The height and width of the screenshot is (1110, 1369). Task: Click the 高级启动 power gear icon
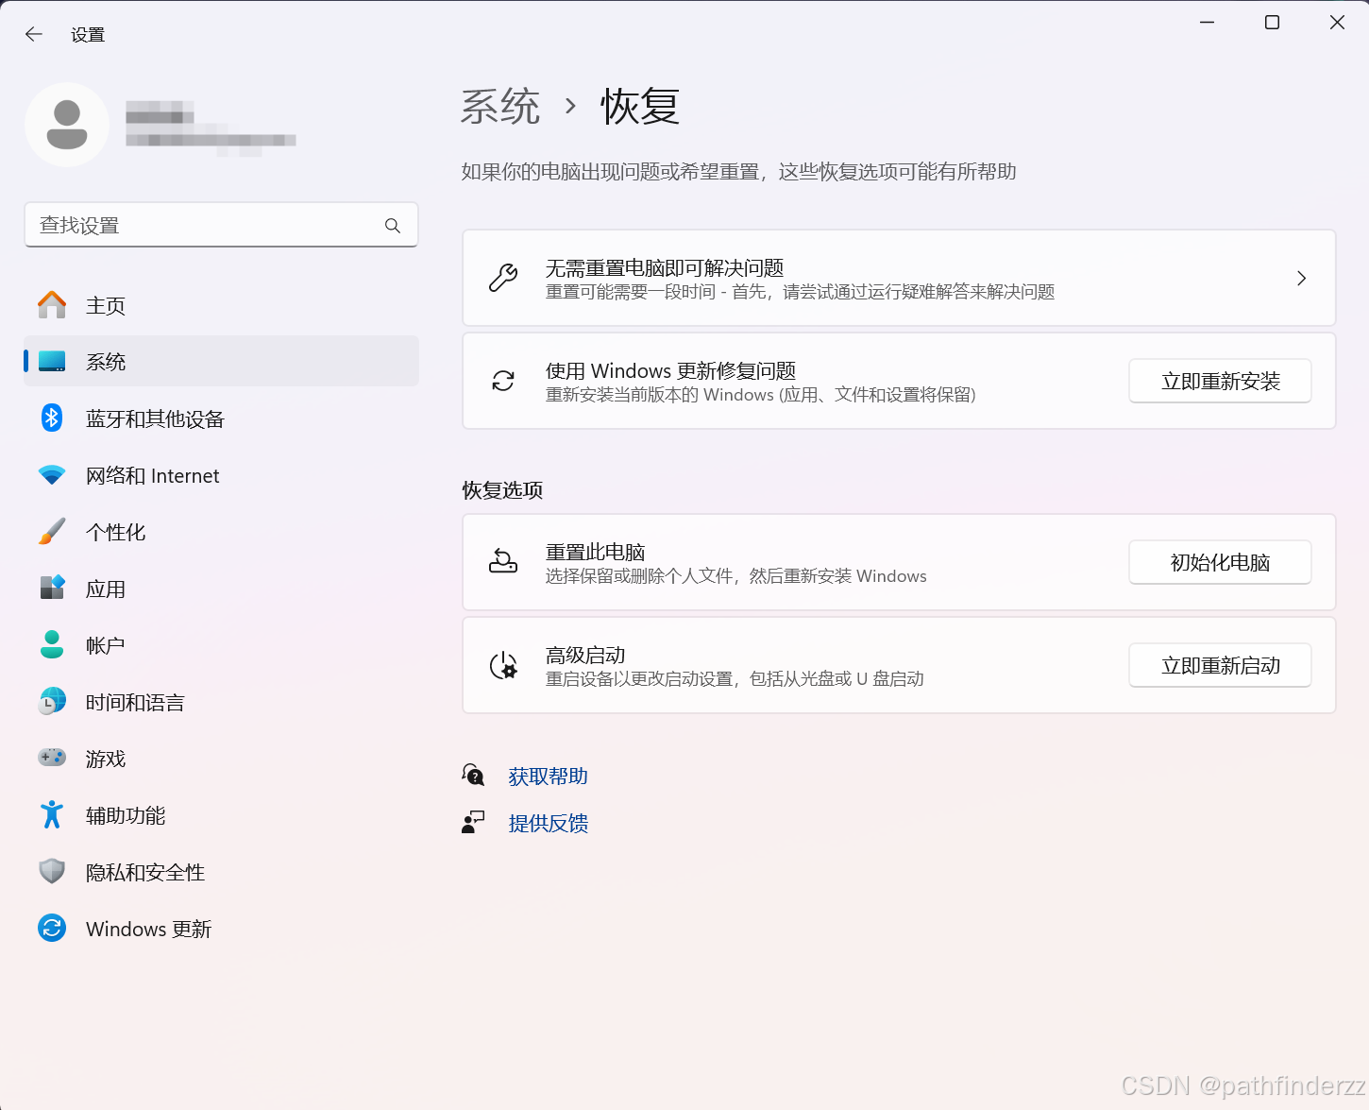tap(503, 665)
